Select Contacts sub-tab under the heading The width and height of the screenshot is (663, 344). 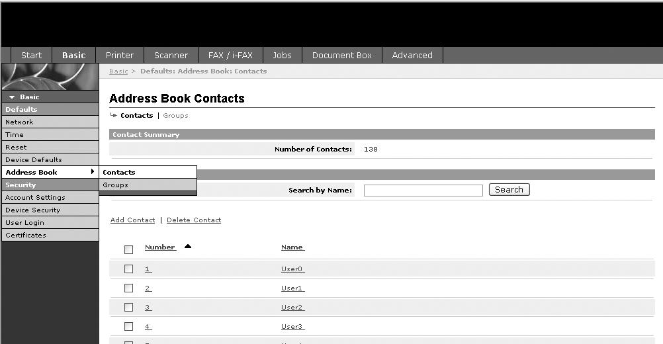(x=136, y=115)
